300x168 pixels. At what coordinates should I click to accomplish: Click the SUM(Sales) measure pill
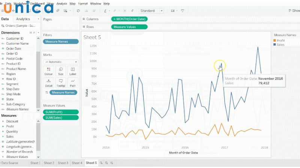point(61,118)
